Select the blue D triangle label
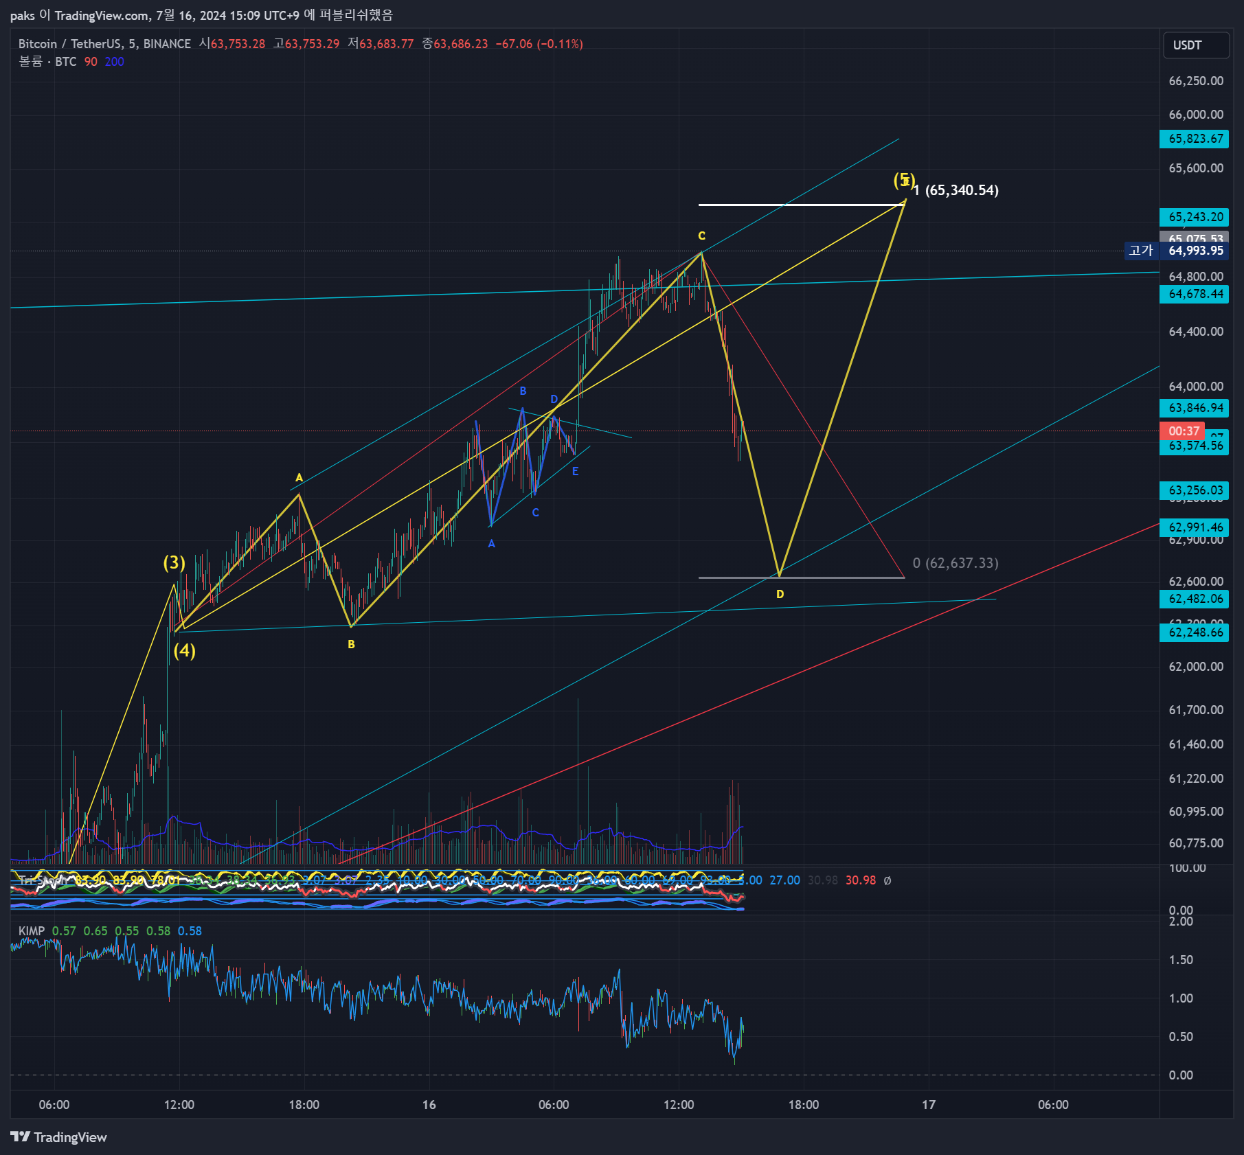The height and width of the screenshot is (1155, 1244). [x=554, y=400]
